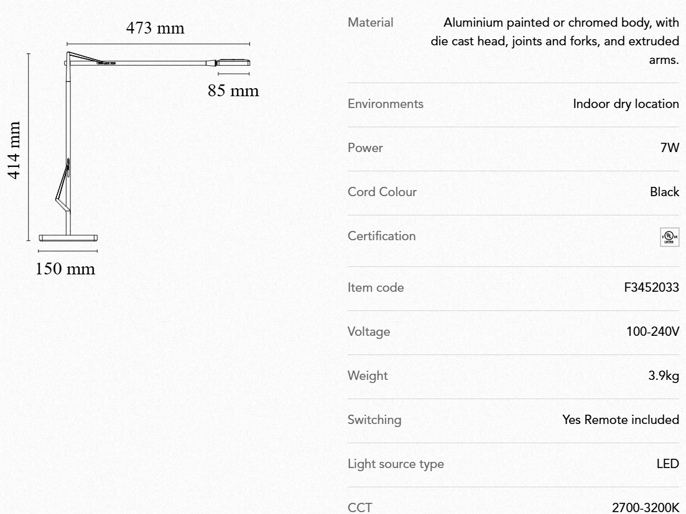Click the 2700-3200K CCT value
686x514 pixels.
click(646, 508)
